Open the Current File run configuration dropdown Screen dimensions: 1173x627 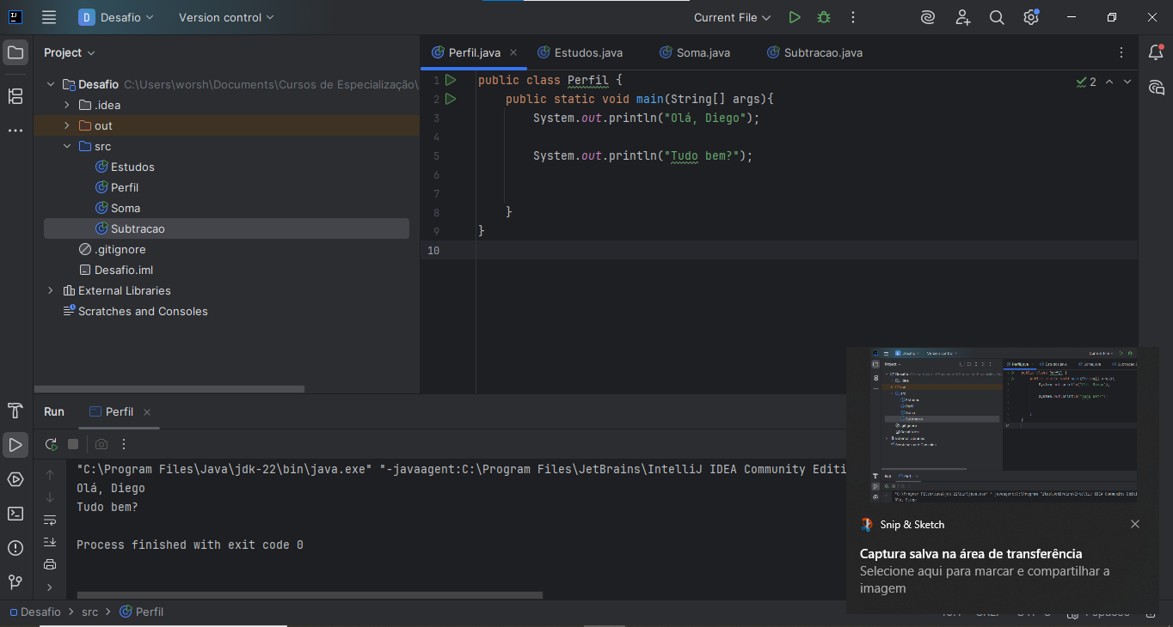(x=732, y=17)
